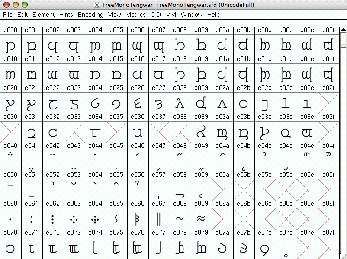Select the circle glyph at e02b
Screen dimensions: 347x259
244,103
